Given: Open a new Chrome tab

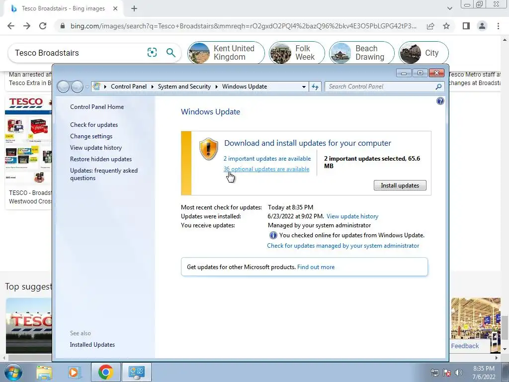Looking at the screenshot, I should coord(134,8).
